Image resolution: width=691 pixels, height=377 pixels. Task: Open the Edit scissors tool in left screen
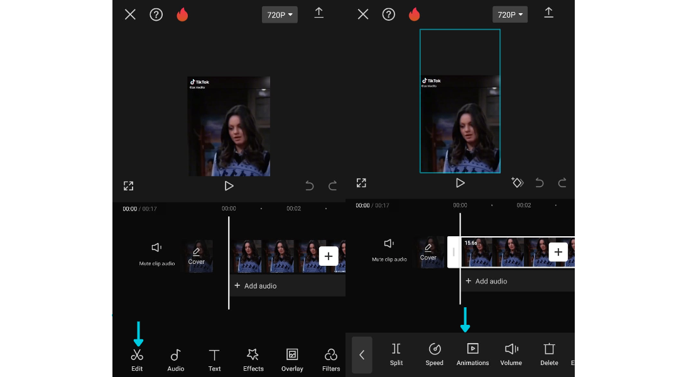(x=137, y=360)
